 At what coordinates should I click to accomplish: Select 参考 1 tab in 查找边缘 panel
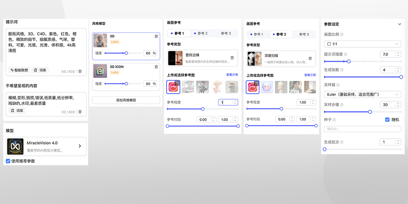[179, 33]
